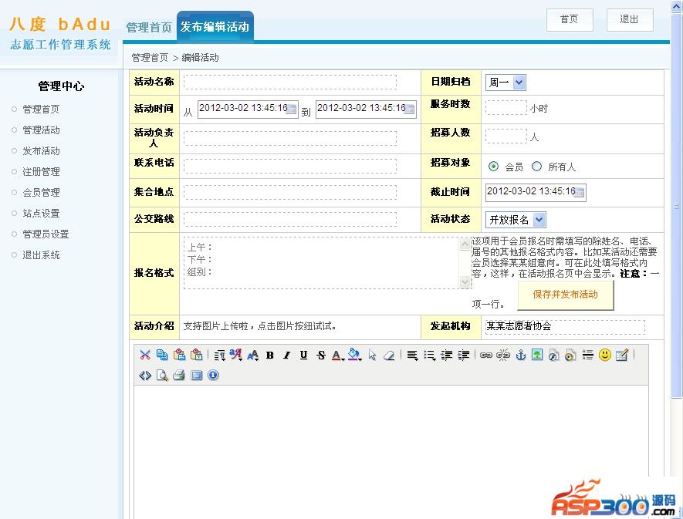Switch editor to HTML source view
The image size is (683, 519).
point(145,376)
